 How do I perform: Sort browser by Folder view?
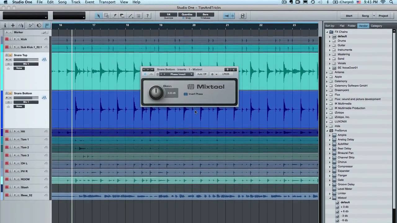click(351, 26)
